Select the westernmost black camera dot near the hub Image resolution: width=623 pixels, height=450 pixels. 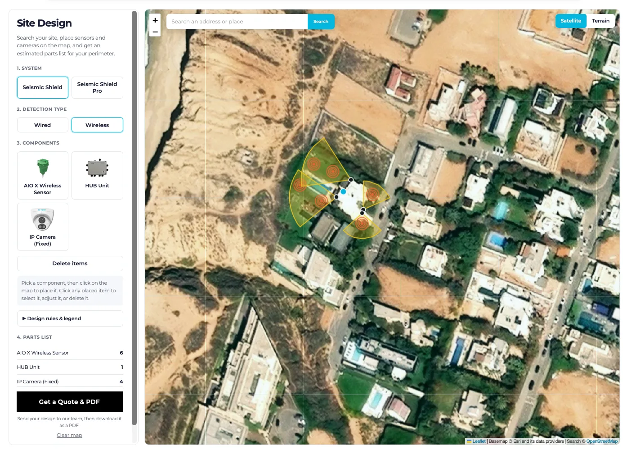click(x=336, y=197)
